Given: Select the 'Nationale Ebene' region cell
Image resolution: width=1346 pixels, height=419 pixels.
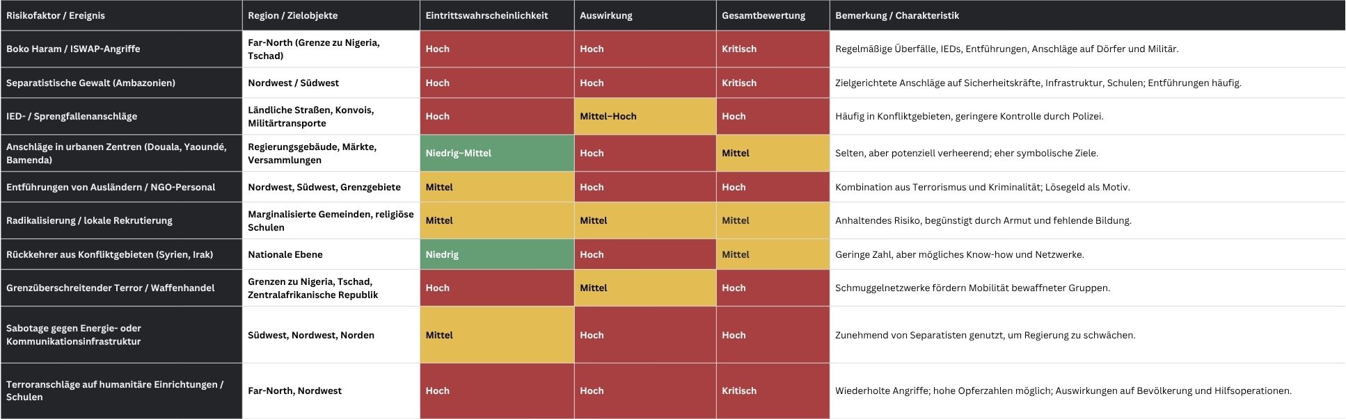Looking at the screenshot, I should click(x=285, y=254).
